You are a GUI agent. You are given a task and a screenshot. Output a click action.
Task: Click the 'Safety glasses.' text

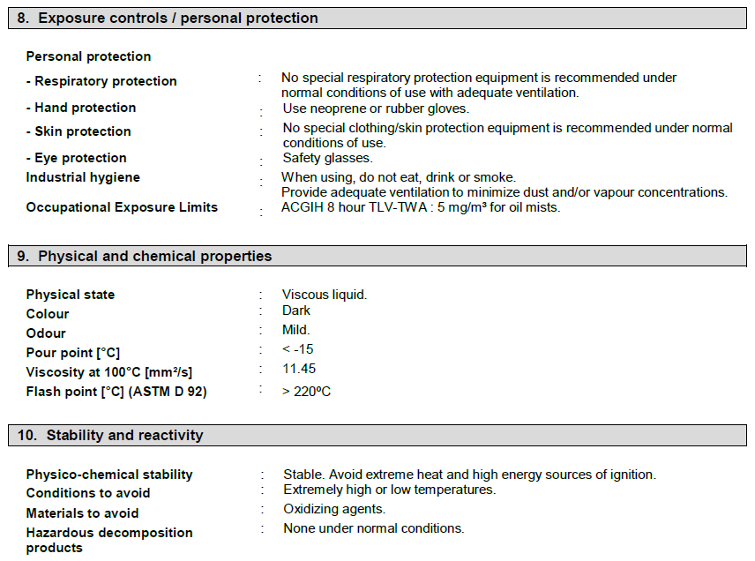click(x=327, y=158)
